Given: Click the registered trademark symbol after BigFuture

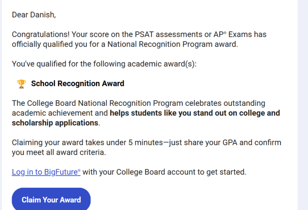Looking at the screenshot, I should [x=79, y=170].
